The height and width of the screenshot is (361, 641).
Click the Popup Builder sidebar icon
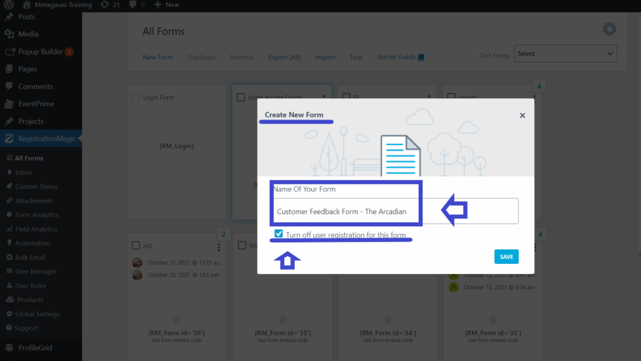(9, 51)
